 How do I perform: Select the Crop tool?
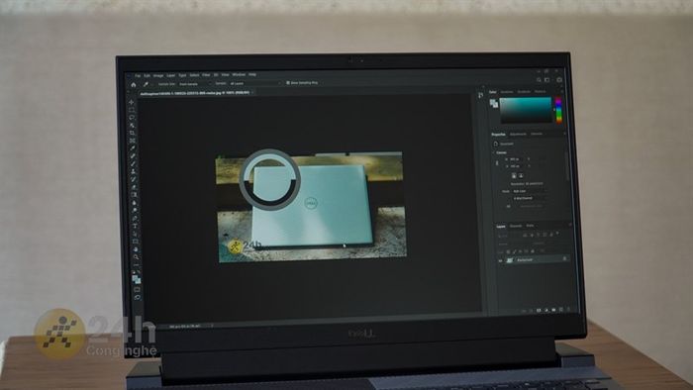pyautogui.click(x=132, y=133)
